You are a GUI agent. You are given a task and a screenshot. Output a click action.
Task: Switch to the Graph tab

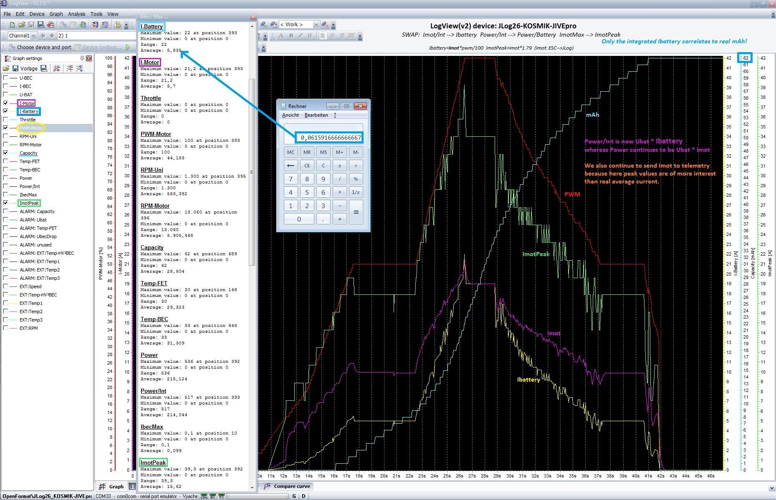pos(111,486)
